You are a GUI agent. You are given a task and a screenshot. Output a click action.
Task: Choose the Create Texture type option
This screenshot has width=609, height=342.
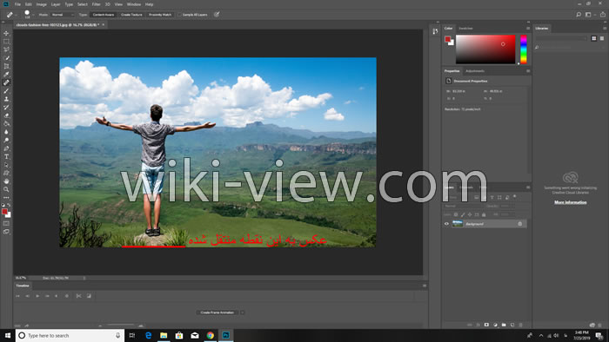pyautogui.click(x=131, y=15)
